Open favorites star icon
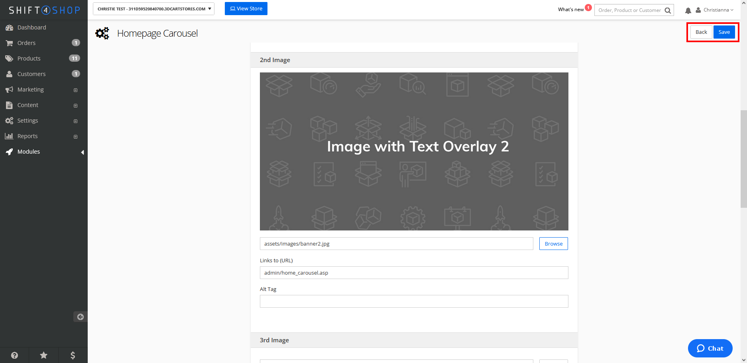This screenshot has width=747, height=363. pyautogui.click(x=44, y=355)
